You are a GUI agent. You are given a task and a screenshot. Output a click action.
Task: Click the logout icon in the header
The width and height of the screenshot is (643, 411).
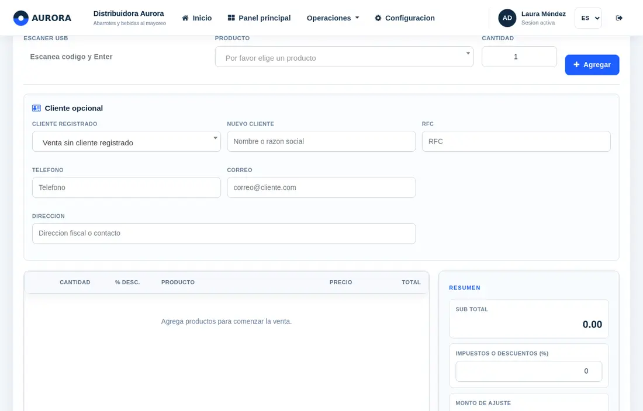619,18
